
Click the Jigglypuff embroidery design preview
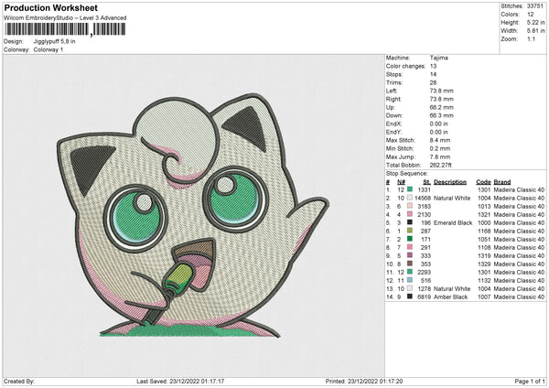point(193,216)
